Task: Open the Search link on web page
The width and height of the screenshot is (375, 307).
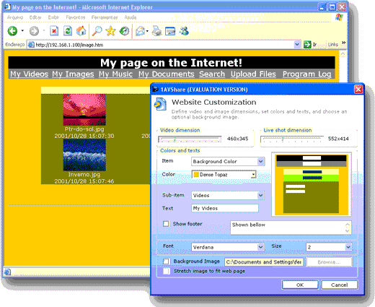Action: point(212,74)
